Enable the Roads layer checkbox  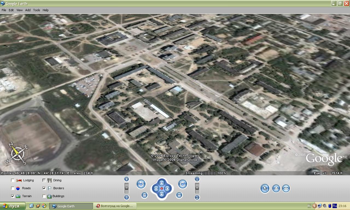click(x=13, y=188)
